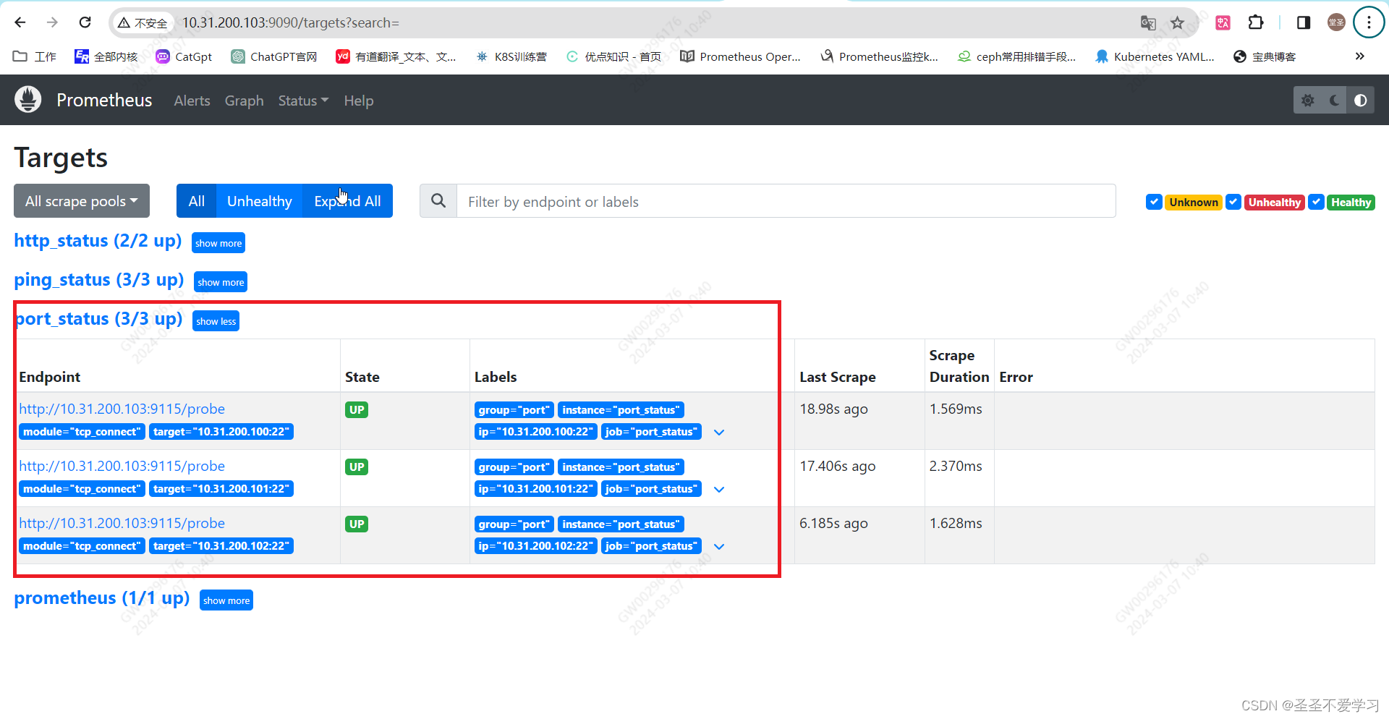Click the yellow Unknown badge
The image size is (1389, 719).
[x=1194, y=203]
